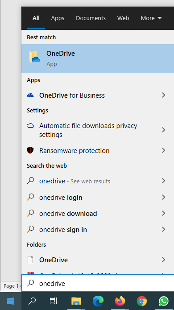
Task: Open File Explorer from the taskbar
Action: (76, 301)
